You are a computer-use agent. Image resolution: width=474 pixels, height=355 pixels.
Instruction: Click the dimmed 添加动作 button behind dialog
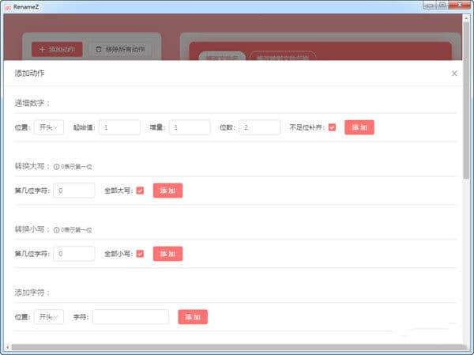[x=57, y=49]
